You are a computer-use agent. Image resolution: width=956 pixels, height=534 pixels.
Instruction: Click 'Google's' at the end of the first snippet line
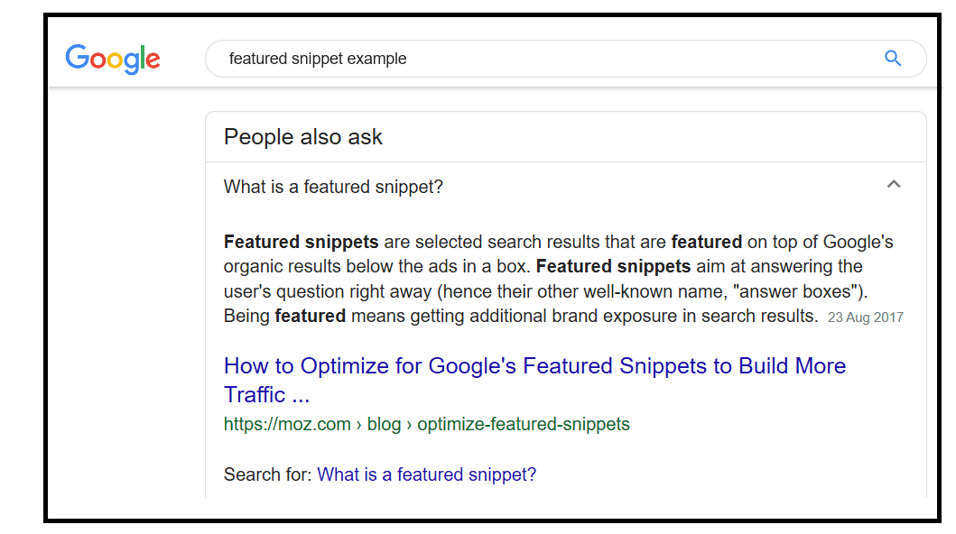point(858,242)
